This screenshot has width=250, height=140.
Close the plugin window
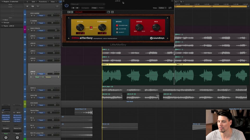coord(64,1)
